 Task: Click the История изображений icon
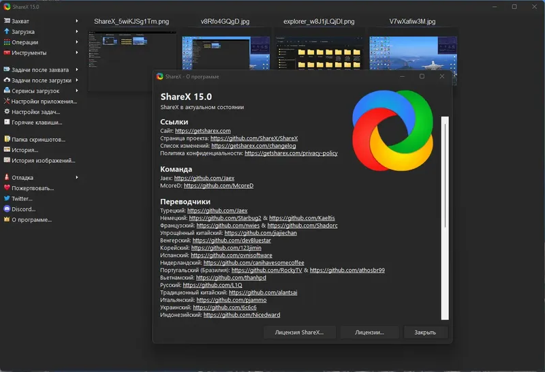(x=7, y=160)
